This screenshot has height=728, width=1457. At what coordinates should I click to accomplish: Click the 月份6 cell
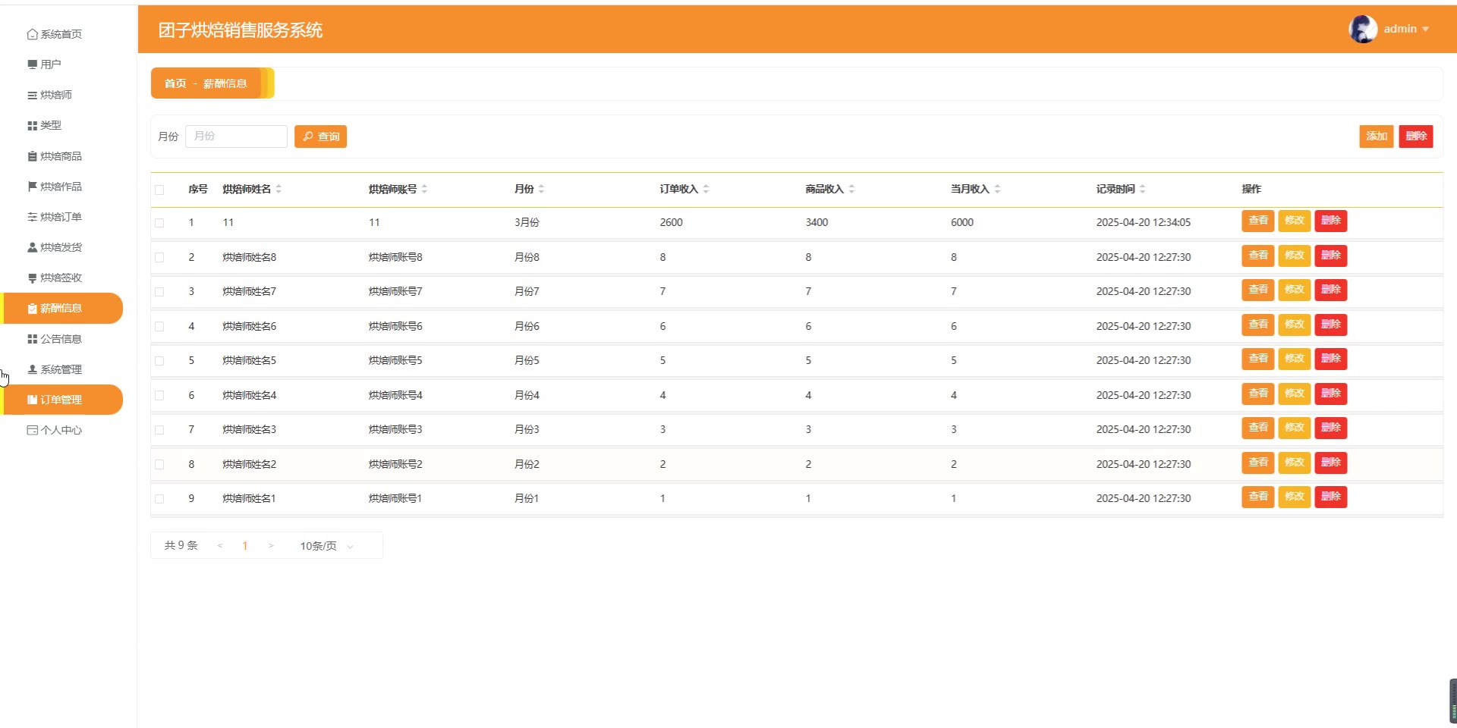tap(527, 327)
